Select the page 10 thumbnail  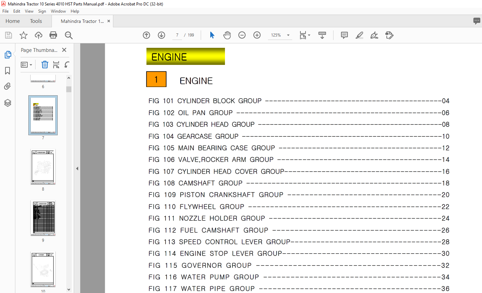click(x=43, y=269)
